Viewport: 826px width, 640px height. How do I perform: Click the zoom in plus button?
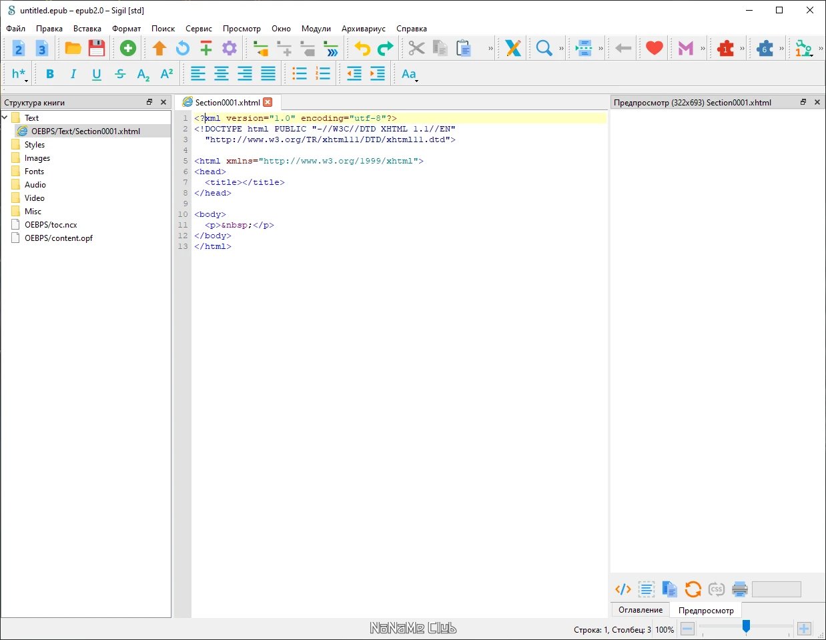[x=804, y=629]
